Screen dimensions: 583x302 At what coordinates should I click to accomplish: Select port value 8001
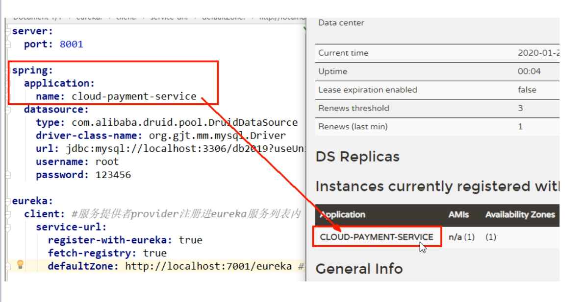click(72, 44)
